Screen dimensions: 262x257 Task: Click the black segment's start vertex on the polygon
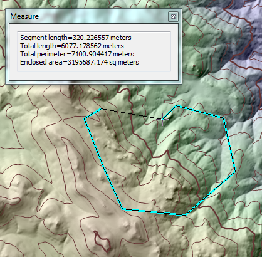coord(102,108)
